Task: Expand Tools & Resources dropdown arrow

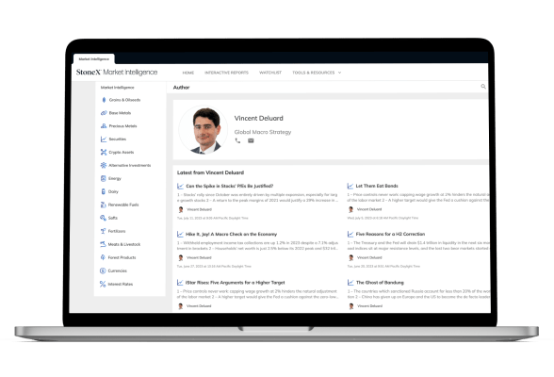Action: pyautogui.click(x=339, y=73)
